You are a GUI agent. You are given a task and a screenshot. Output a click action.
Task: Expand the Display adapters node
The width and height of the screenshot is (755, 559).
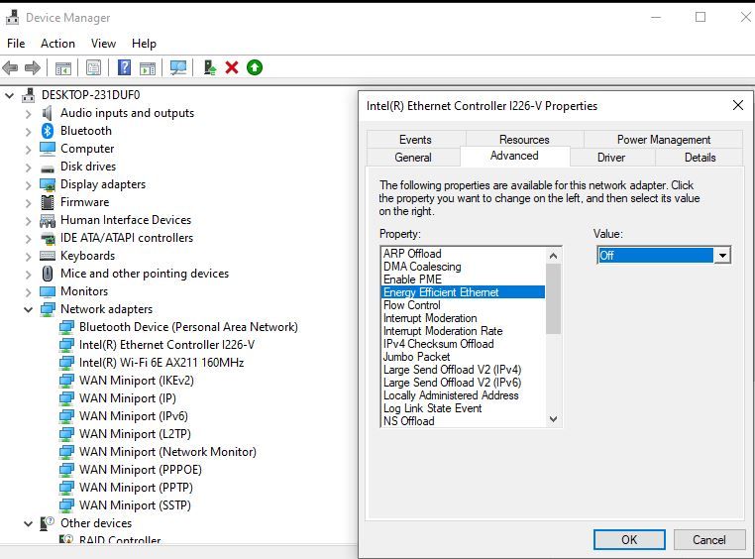pyautogui.click(x=28, y=185)
